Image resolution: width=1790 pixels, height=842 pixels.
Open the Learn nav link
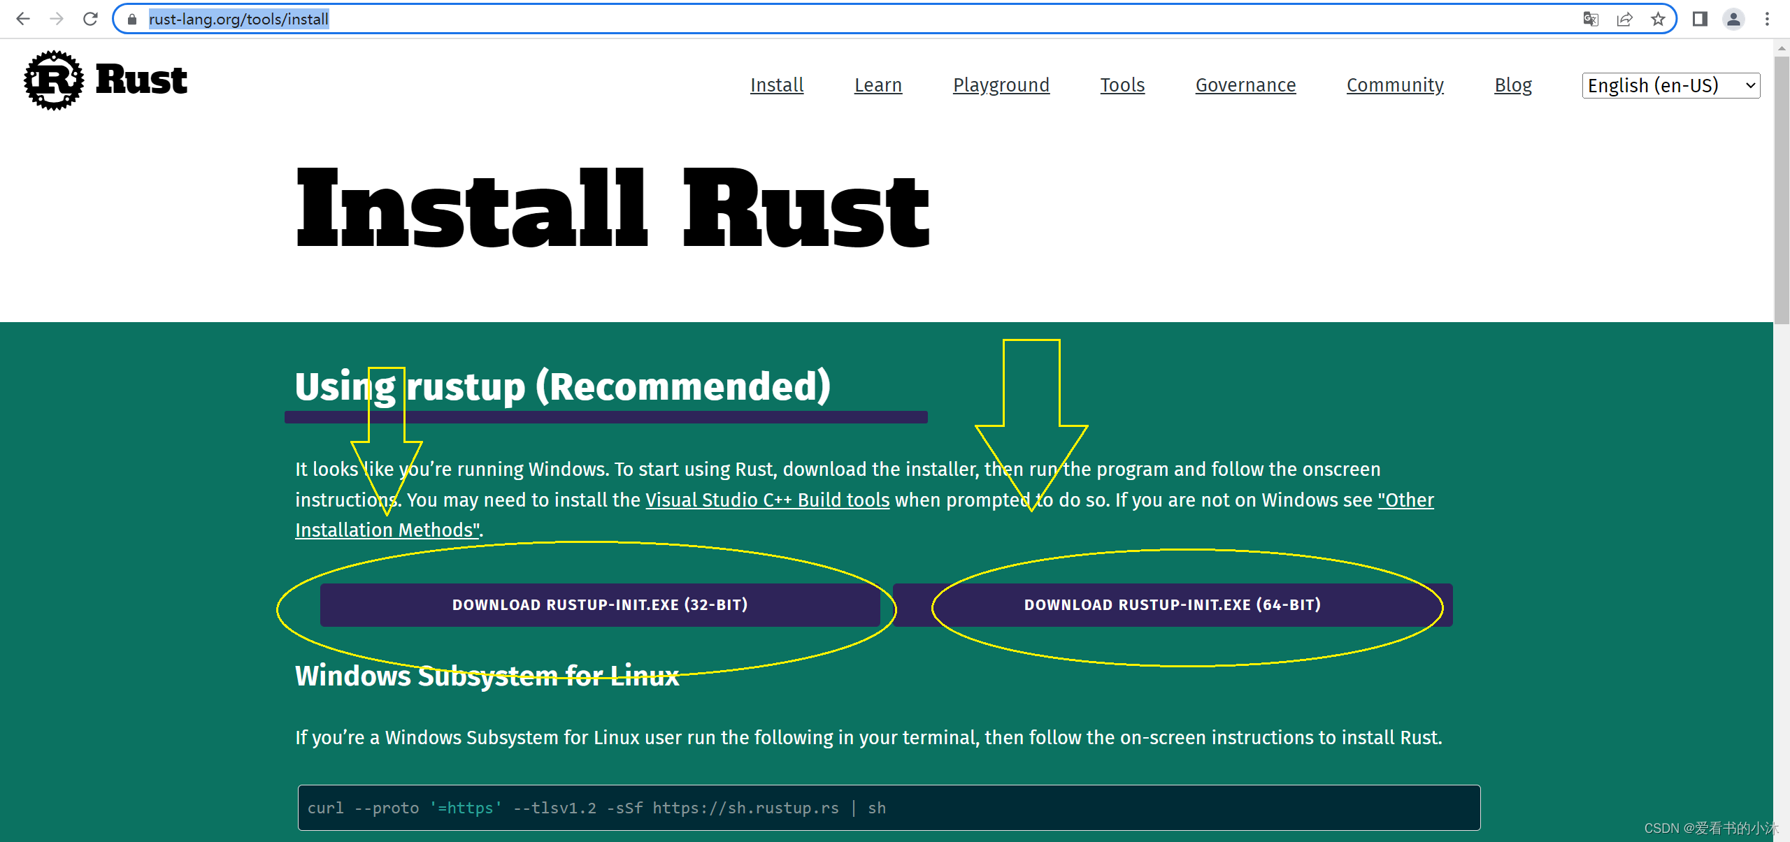[x=878, y=85]
